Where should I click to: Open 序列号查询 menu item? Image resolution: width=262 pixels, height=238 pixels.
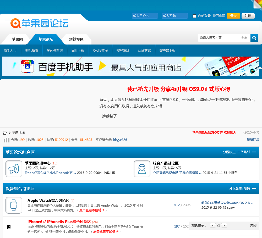click(55, 51)
